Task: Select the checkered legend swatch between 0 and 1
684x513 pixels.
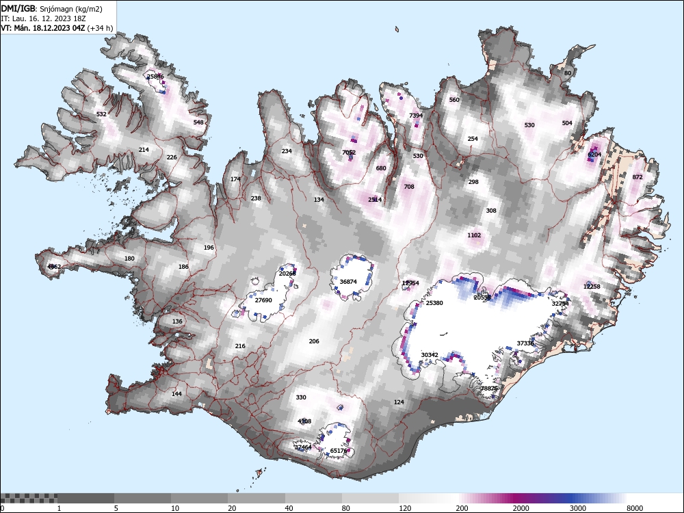Action: 29,498
